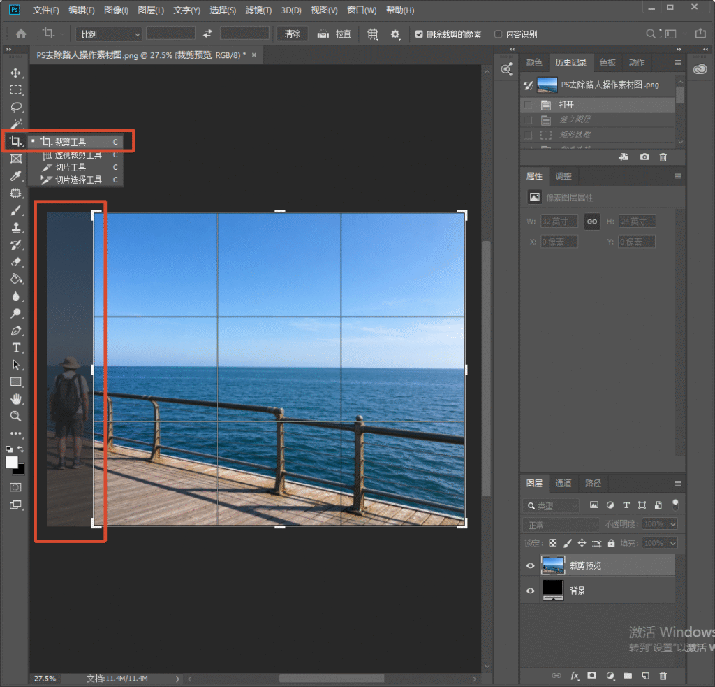Select the Eyedropper tool
This screenshot has width=715, height=687.
tap(16, 175)
